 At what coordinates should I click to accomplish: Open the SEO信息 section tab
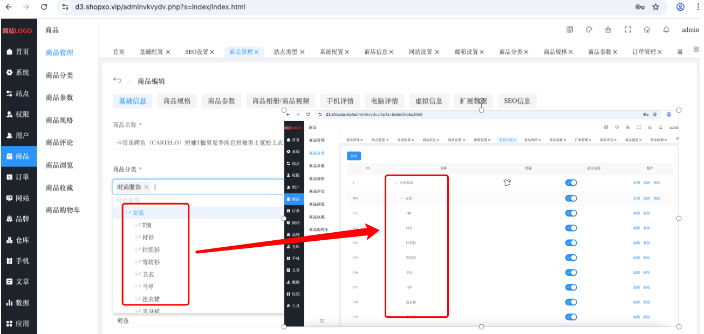pyautogui.click(x=517, y=101)
